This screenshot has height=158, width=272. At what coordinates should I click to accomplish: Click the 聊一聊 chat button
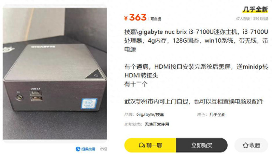150,145
